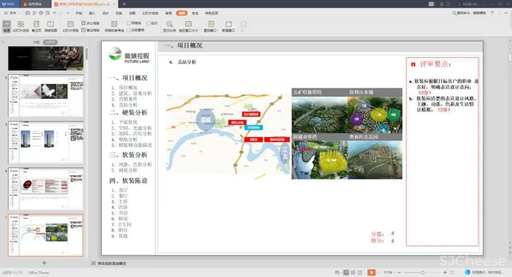Image resolution: width=512 pixels, height=277 pixels.
Task: Open Slide Sorter view (幻灯片浏览)
Action: 20,26
